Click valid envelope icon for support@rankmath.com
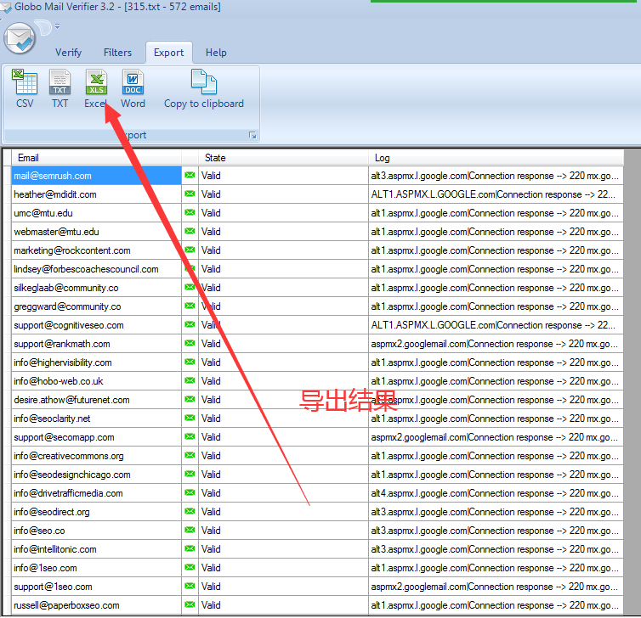 [190, 343]
